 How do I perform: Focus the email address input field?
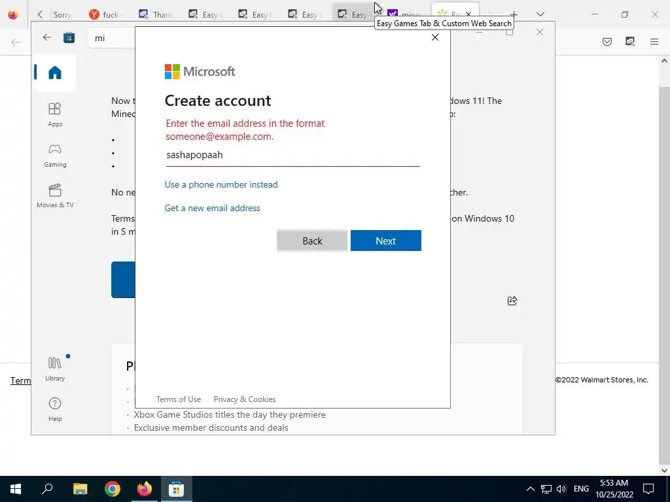coord(292,155)
